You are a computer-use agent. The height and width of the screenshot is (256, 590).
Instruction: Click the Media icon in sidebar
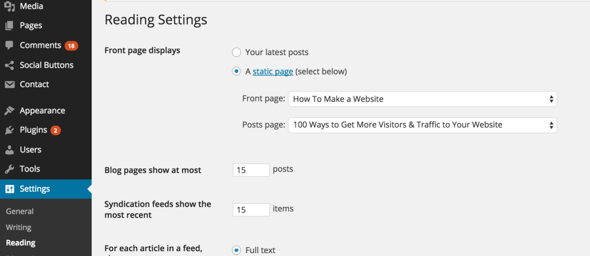coord(9,6)
